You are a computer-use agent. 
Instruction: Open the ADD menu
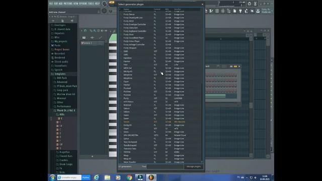[61, 4]
